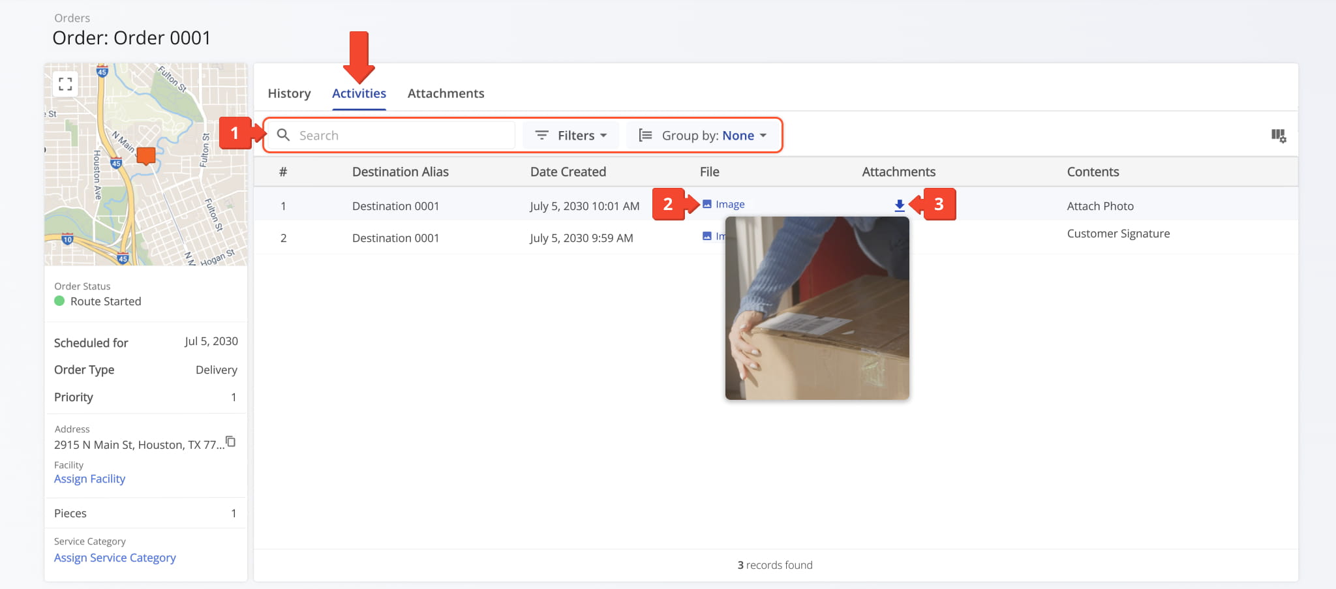Screen dimensions: 1336x589
Task: Click Assign Service Category link
Action: [x=115, y=558]
